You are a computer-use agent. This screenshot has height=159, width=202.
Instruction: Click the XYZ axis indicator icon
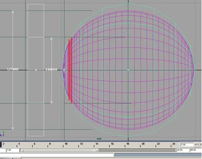click(2, 134)
